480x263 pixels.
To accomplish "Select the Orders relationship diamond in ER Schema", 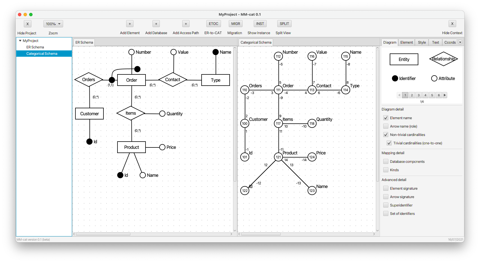I will coord(89,80).
